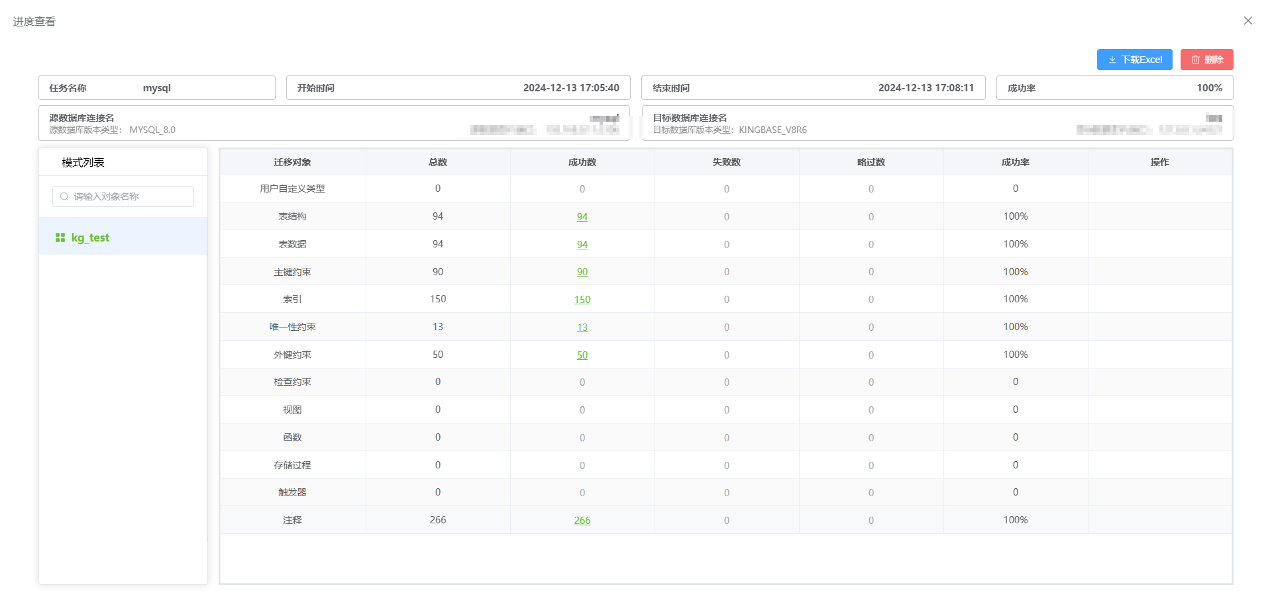The image size is (1272, 608).
Task: Click the migration object column header
Action: [292, 162]
